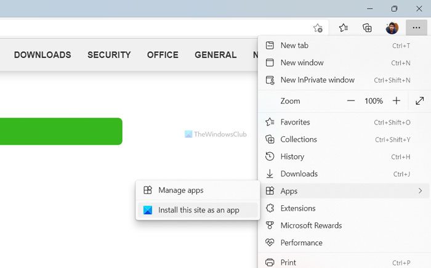Image resolution: width=431 pixels, height=268 pixels.
Task: Open the Collections toolbar icon
Action: click(x=367, y=28)
